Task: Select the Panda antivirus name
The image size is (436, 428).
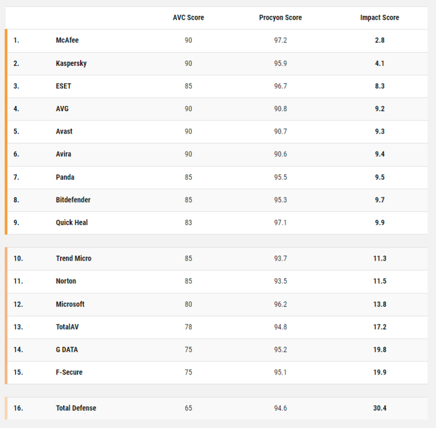Action: [65, 177]
